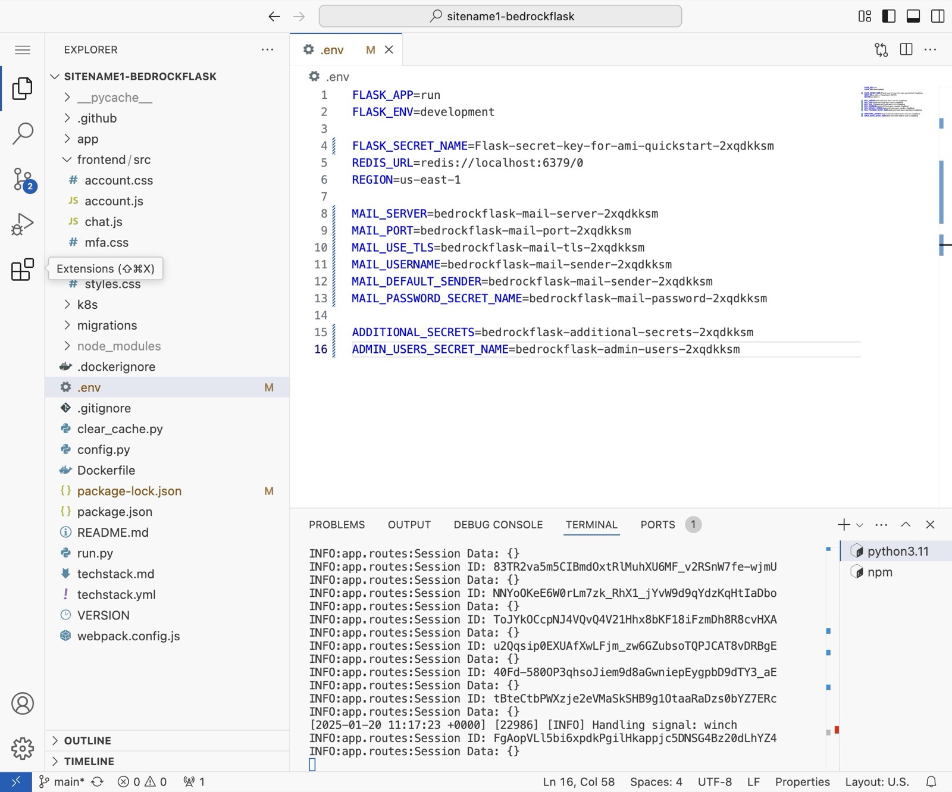Switch to the PROBLEMS tab
Viewport: 952px width, 792px height.
click(x=337, y=525)
